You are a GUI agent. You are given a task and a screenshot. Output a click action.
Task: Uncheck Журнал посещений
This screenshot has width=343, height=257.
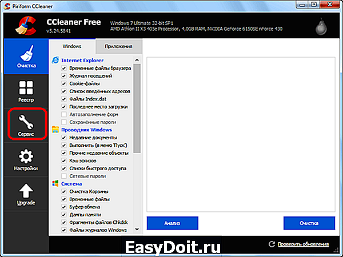click(x=63, y=76)
